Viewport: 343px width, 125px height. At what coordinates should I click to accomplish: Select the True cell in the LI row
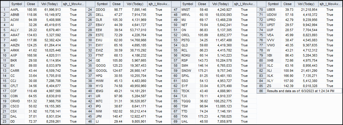click(159, 121)
